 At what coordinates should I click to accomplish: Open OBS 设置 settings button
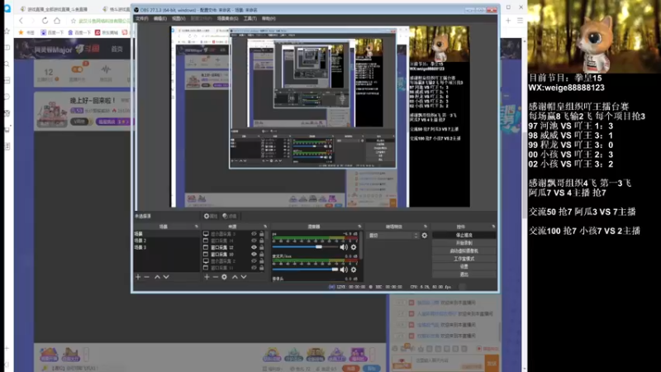tap(464, 266)
